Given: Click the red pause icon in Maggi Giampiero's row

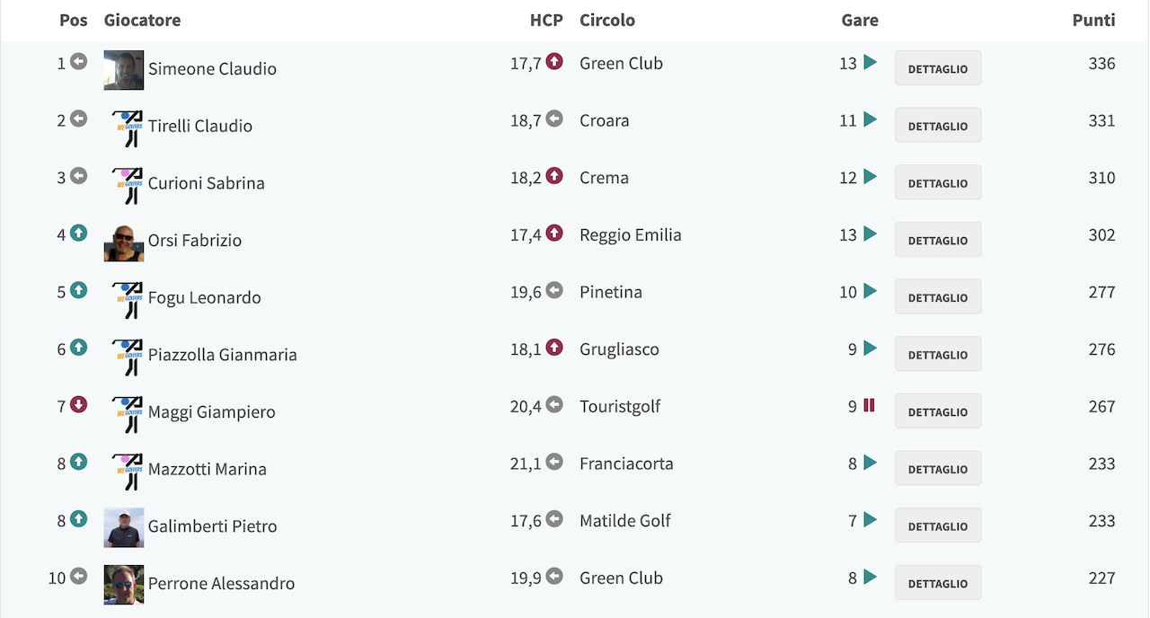Looking at the screenshot, I should click(869, 405).
